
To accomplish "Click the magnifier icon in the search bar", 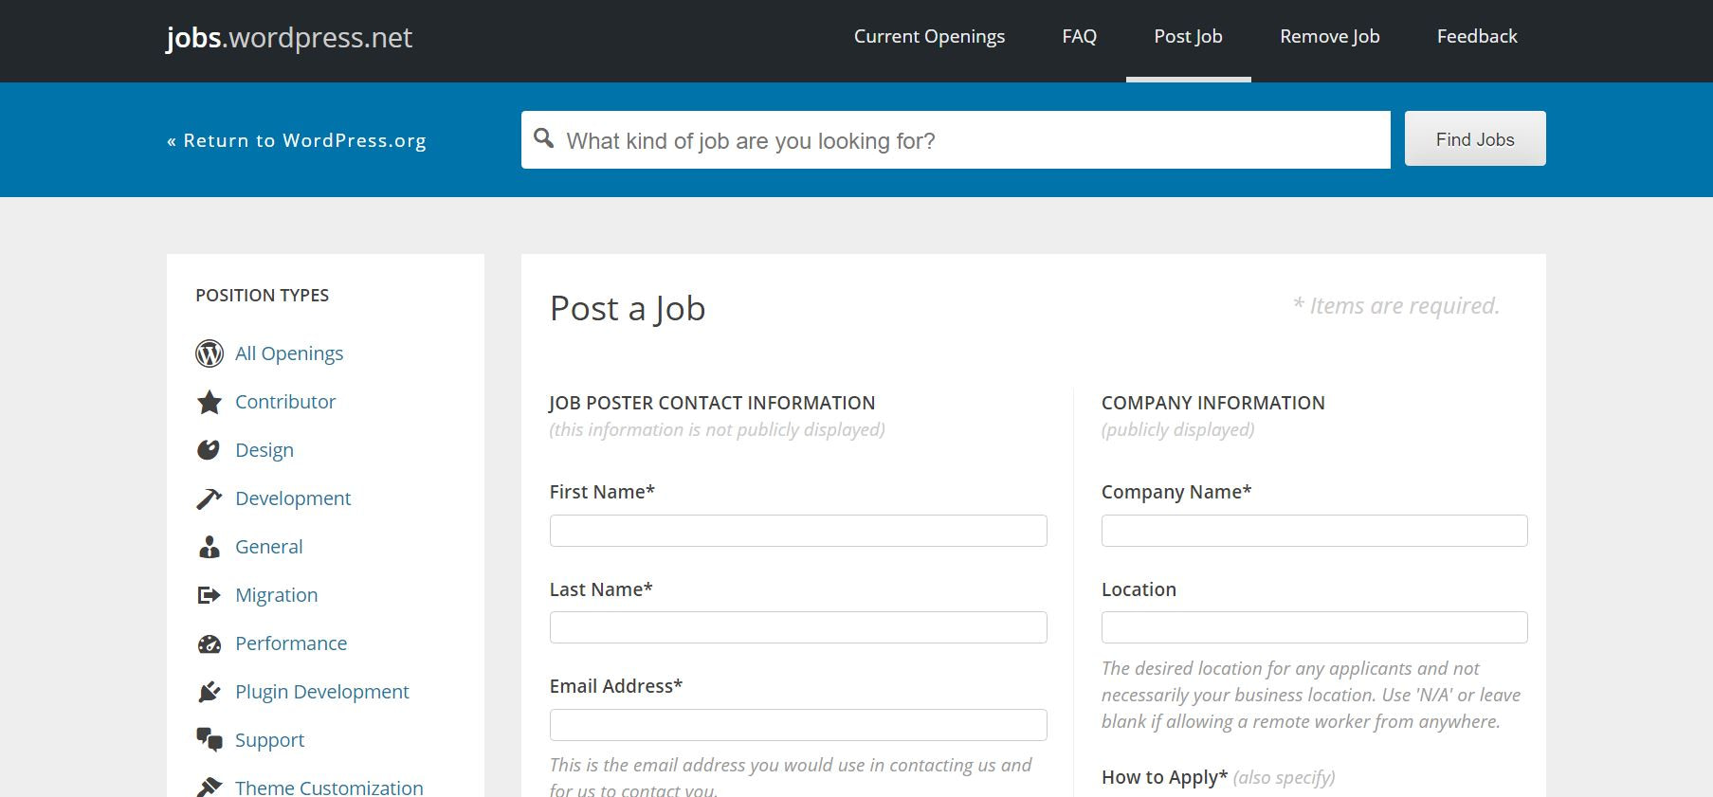I will point(544,138).
